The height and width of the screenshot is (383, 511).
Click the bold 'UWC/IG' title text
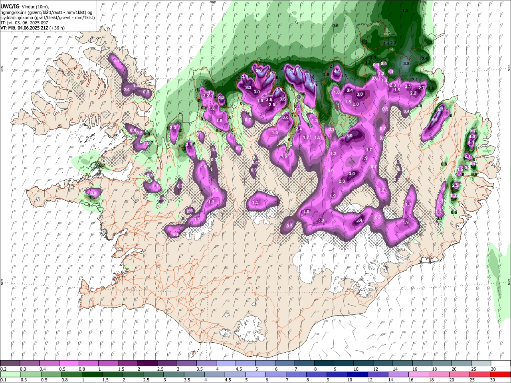pos(9,7)
